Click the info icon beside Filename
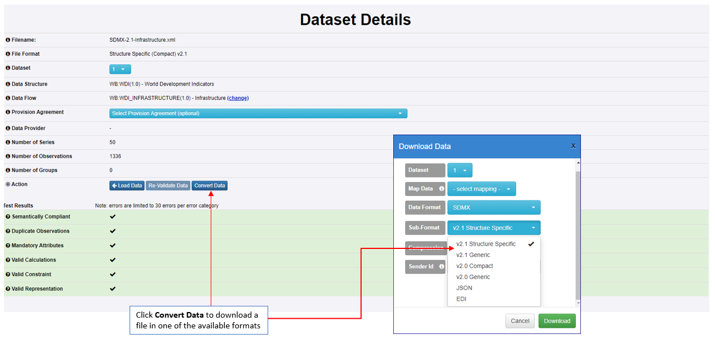Image resolution: width=715 pixels, height=343 pixels. tap(8, 40)
